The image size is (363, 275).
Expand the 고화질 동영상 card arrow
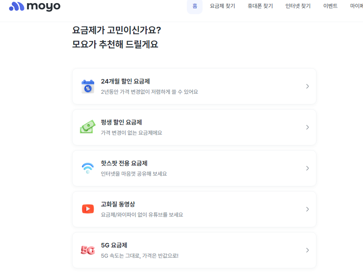click(x=307, y=209)
